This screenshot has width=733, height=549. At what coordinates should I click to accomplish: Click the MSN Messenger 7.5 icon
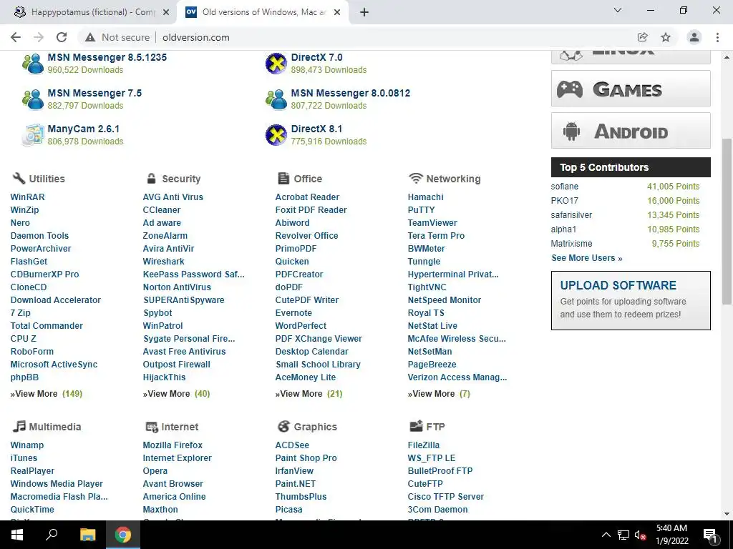point(33,99)
